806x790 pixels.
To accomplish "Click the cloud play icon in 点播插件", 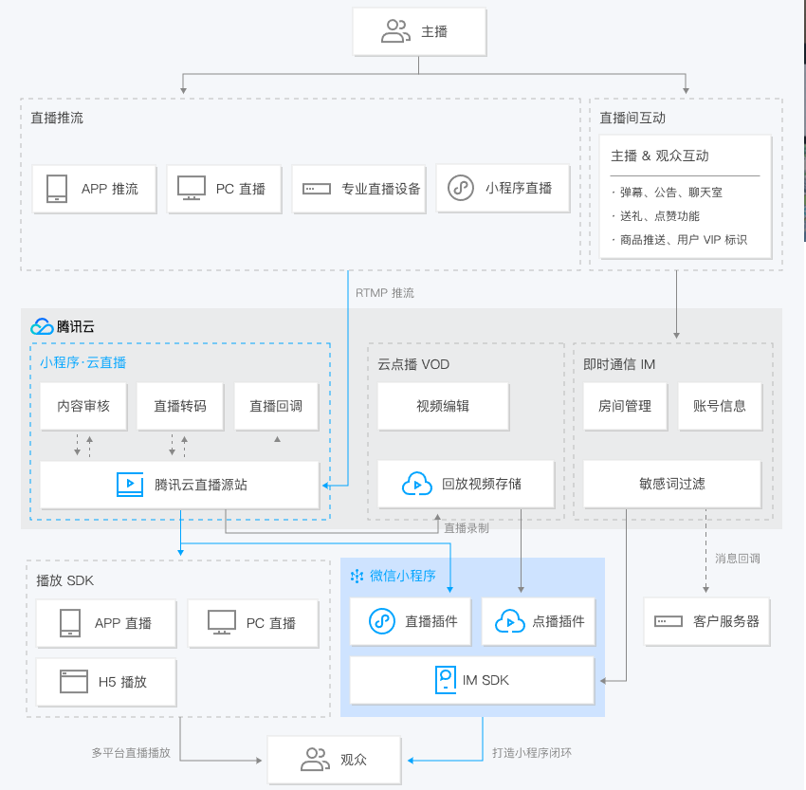I will (510, 621).
